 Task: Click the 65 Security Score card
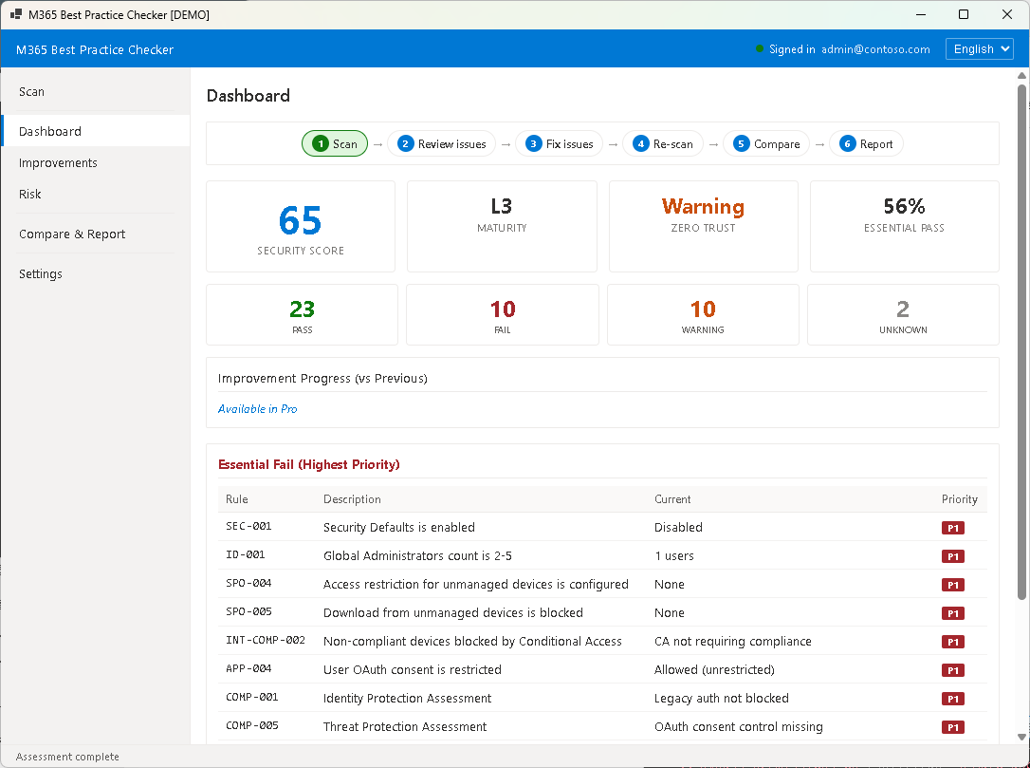pyautogui.click(x=301, y=226)
